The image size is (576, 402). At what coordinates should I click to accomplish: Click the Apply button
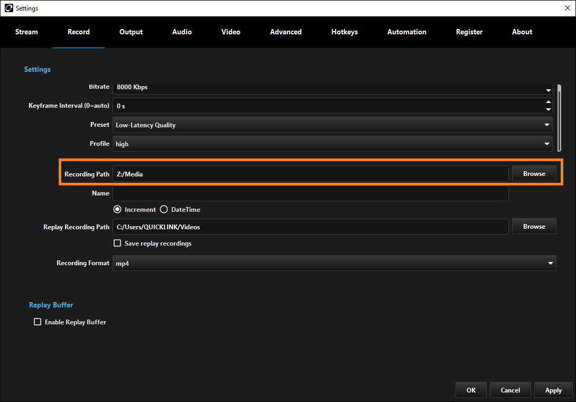(x=553, y=390)
